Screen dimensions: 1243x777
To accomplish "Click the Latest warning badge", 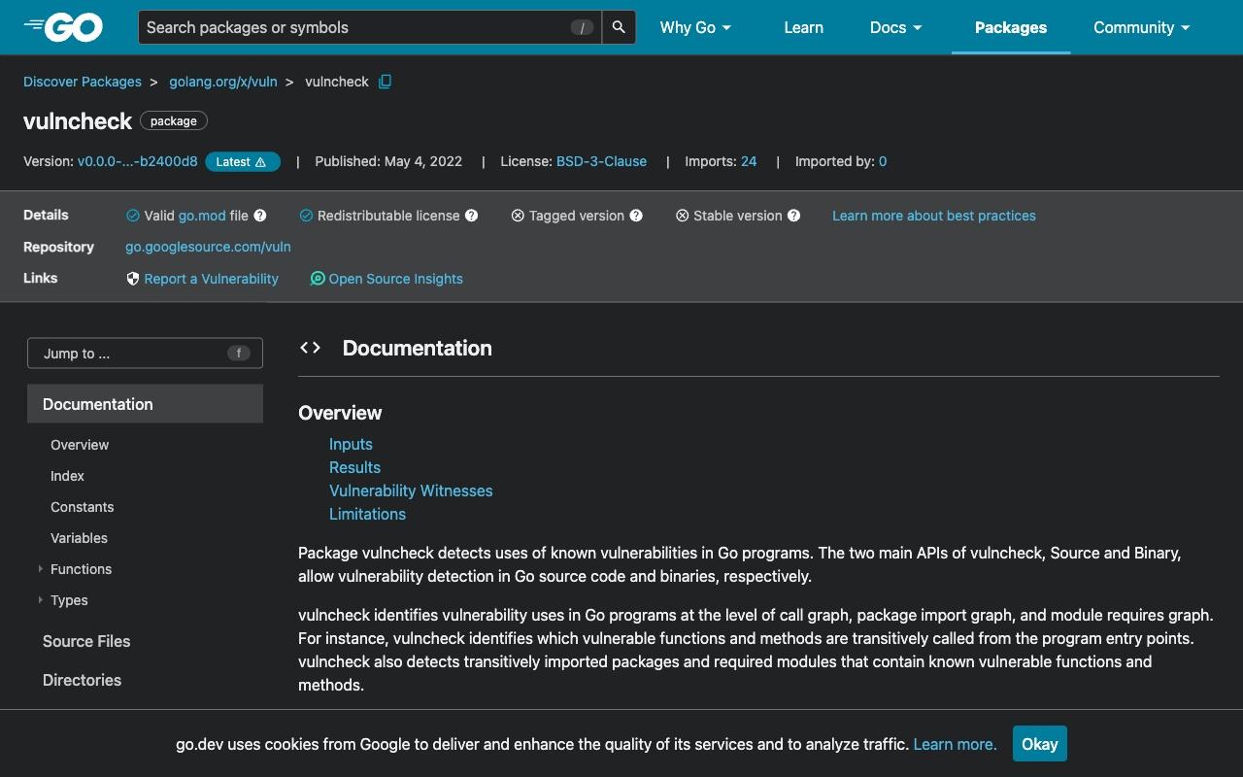I will (243, 162).
